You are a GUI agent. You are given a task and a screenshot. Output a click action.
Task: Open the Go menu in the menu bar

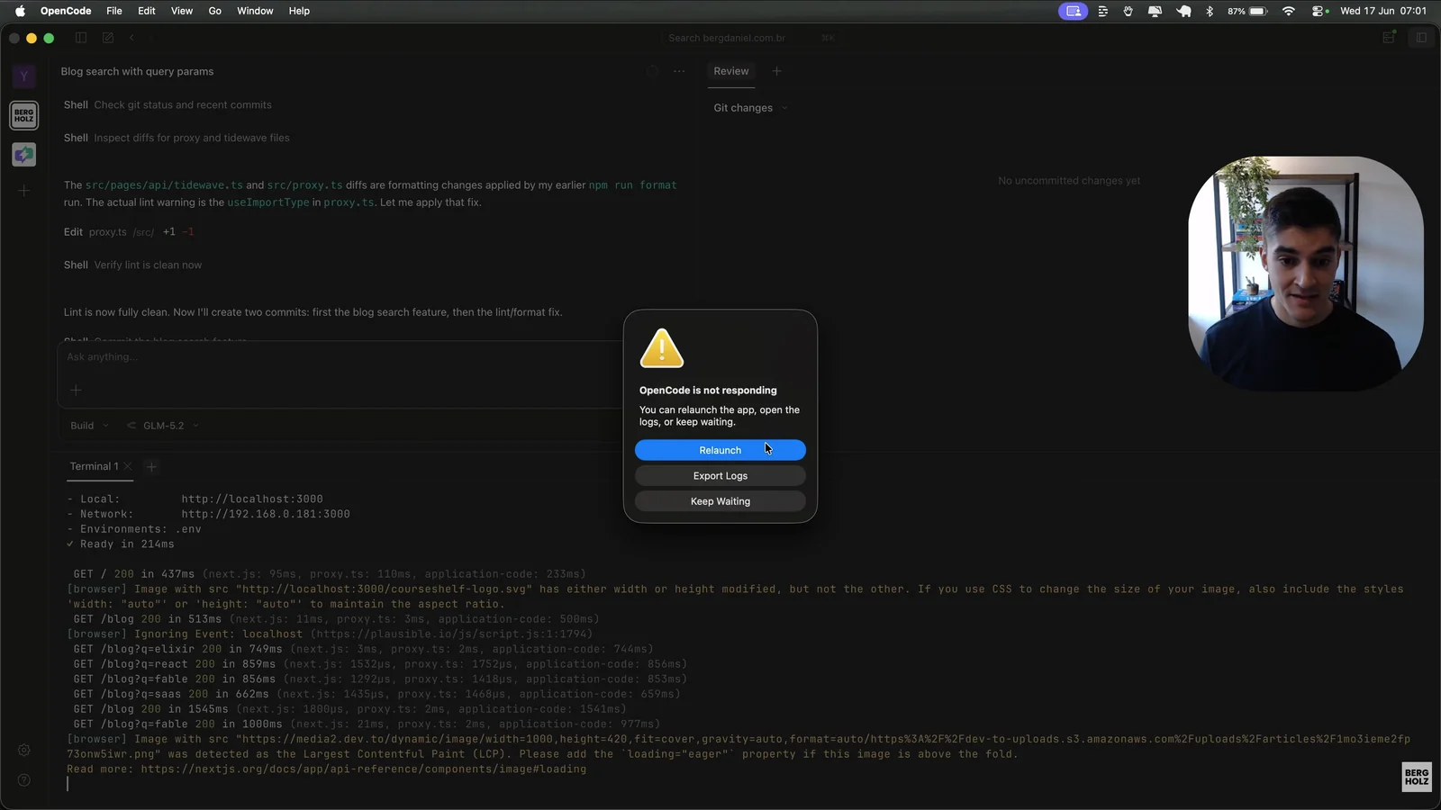(215, 11)
